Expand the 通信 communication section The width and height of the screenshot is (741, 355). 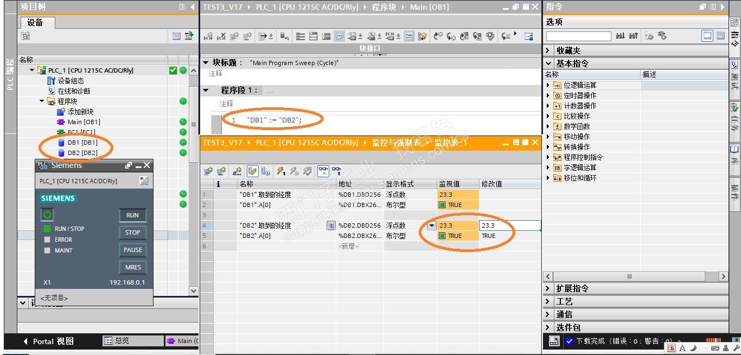tap(548, 314)
